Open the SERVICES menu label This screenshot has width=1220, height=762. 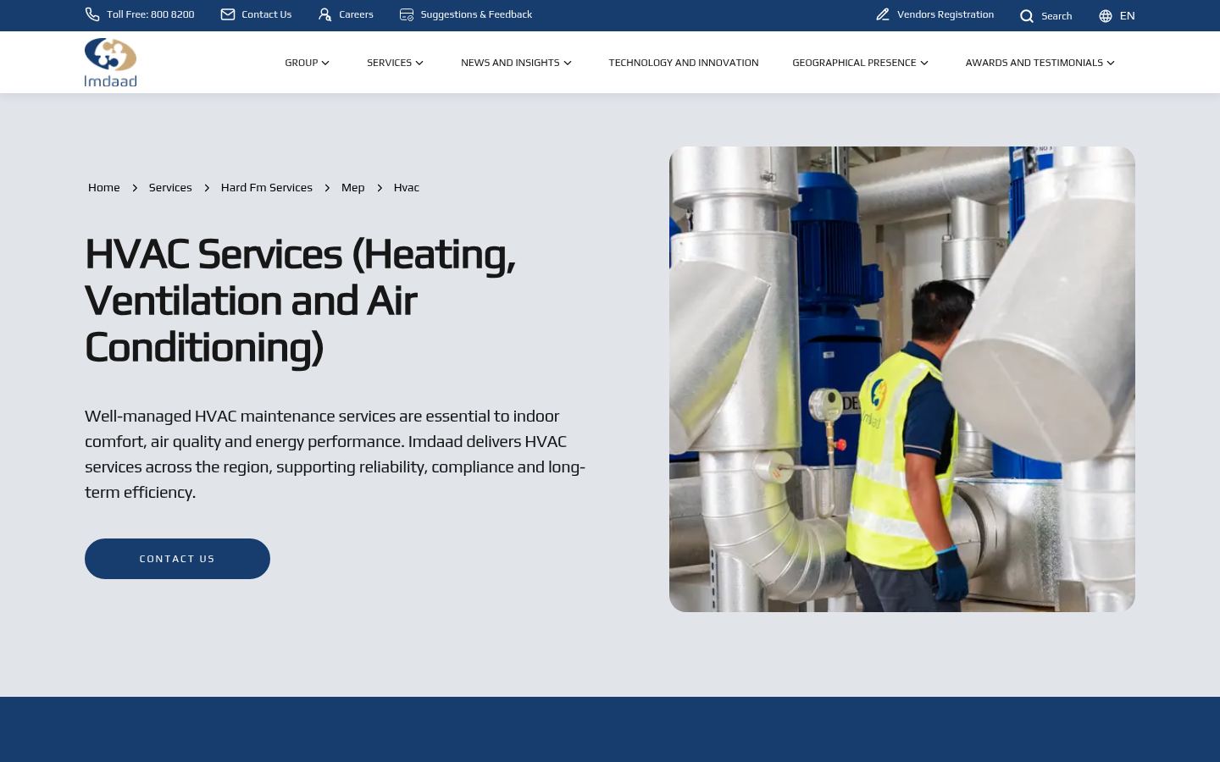click(x=389, y=63)
